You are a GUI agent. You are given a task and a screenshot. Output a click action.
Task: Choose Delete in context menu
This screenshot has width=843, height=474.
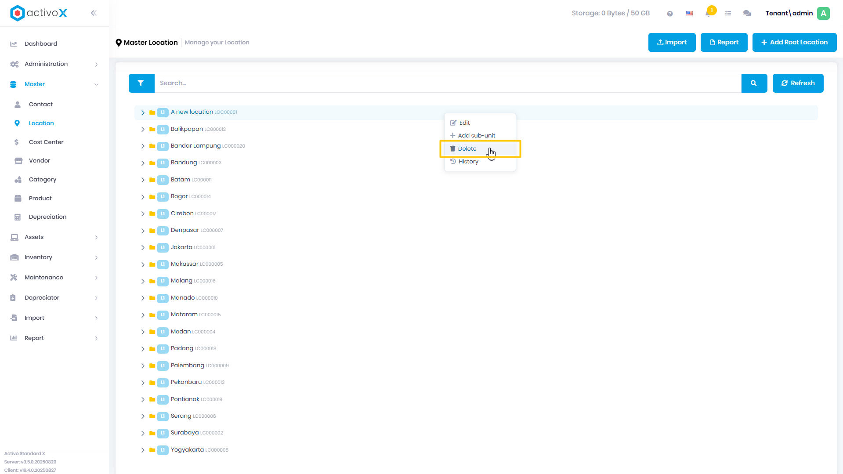click(480, 149)
